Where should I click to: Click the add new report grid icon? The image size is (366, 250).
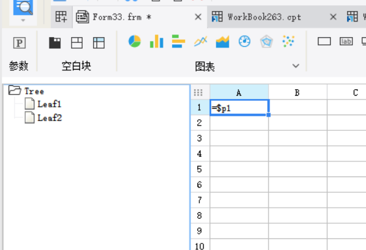point(61,17)
